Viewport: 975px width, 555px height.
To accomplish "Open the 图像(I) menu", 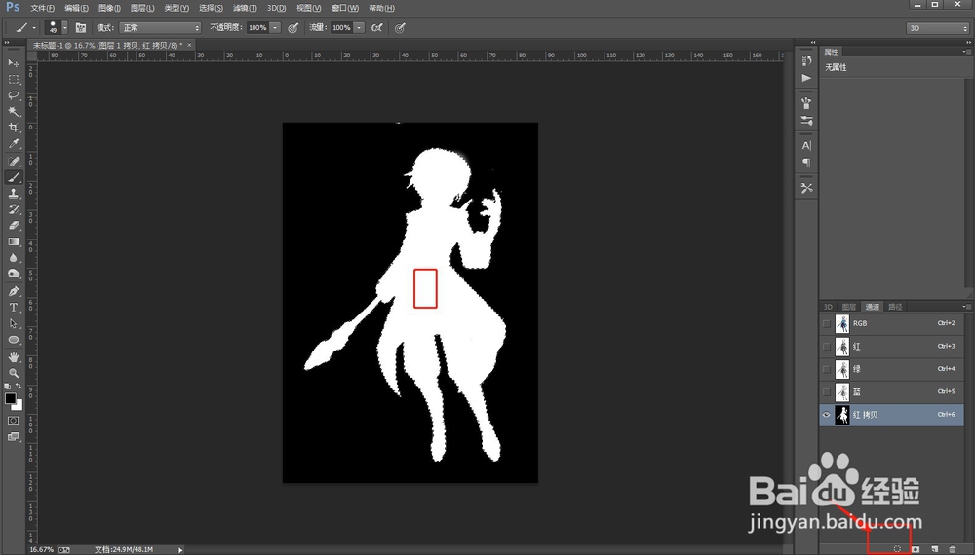I will 109,8.
